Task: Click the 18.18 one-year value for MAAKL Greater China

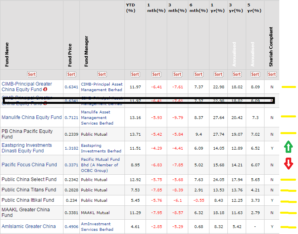Action: coord(219,213)
